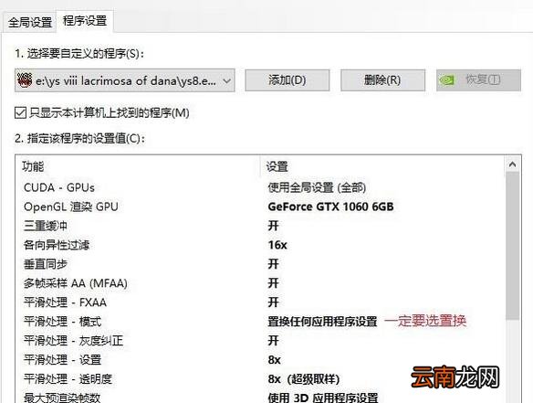Select the 最大预渲染帧数 row
The image size is (533, 403).
click(x=260, y=397)
